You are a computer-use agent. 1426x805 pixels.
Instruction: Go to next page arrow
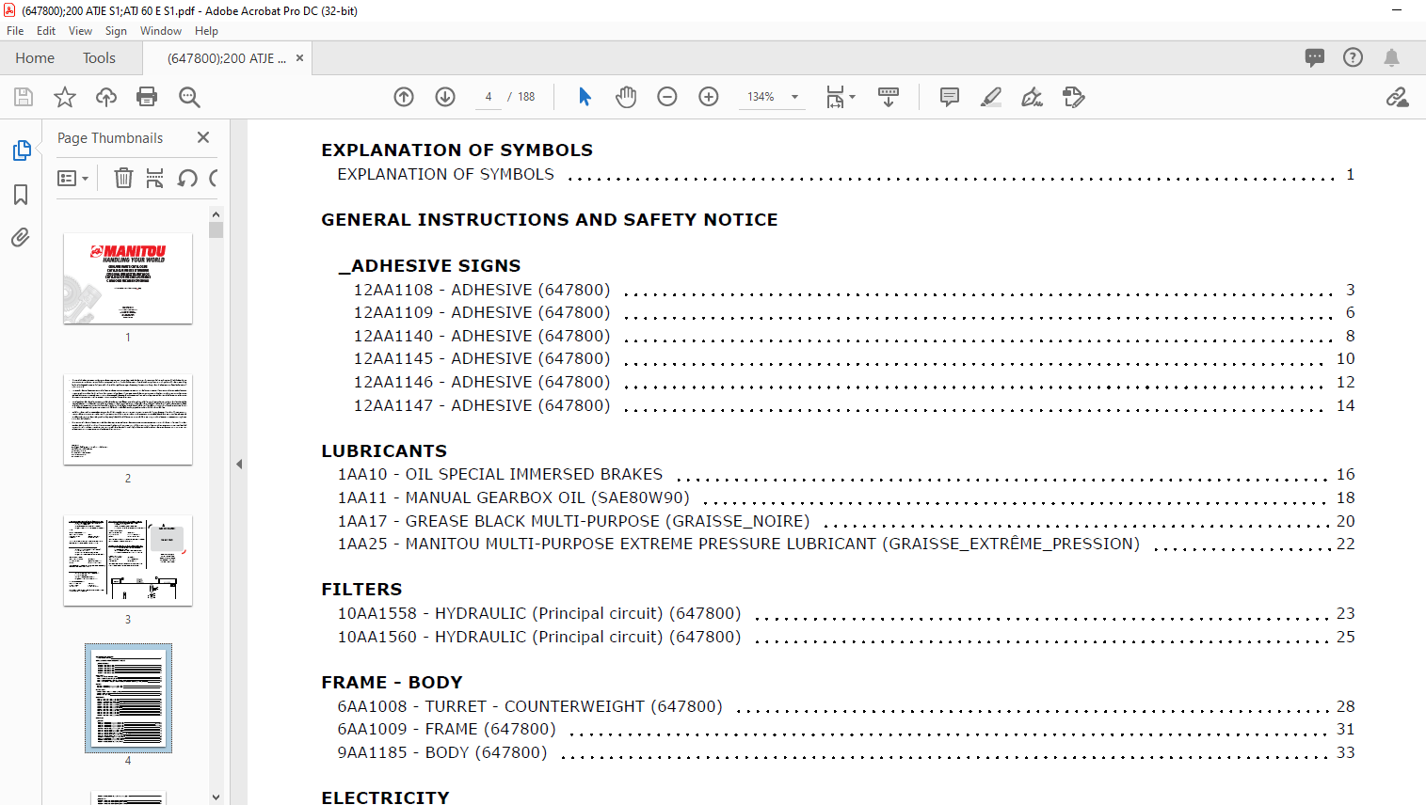[x=445, y=97]
